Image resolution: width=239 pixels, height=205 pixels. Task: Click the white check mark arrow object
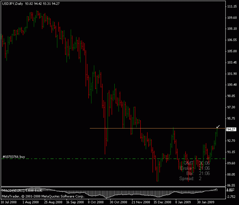[218, 127]
